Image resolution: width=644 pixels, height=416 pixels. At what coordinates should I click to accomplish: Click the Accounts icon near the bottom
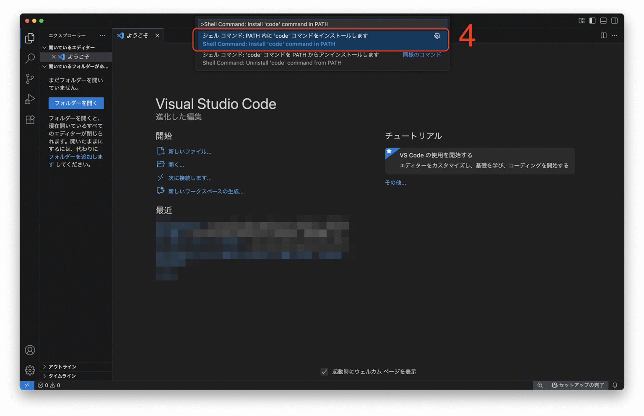tap(29, 350)
